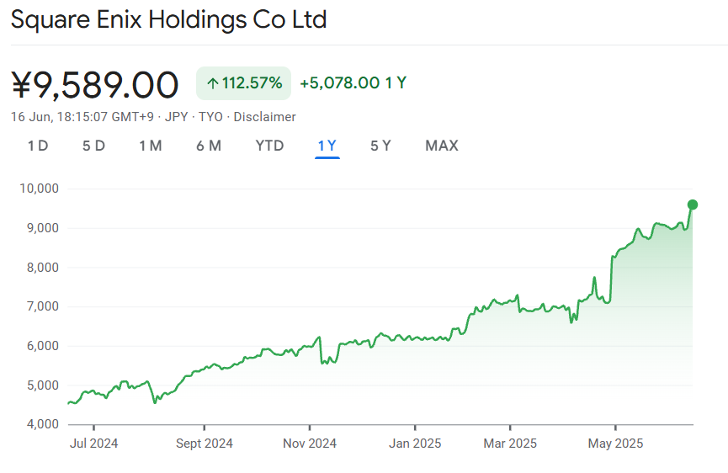728x473 pixels.
Task: Click the Nov 2024 axis label
Action: 310,444
